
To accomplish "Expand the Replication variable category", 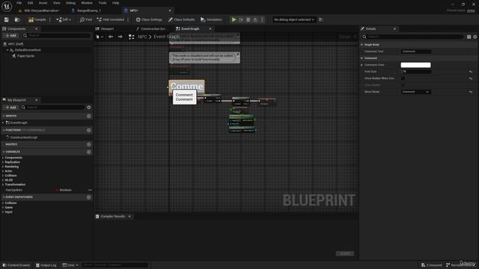I will click(x=3, y=162).
